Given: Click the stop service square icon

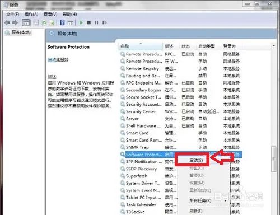Looking at the screenshot, I should [89, 22].
